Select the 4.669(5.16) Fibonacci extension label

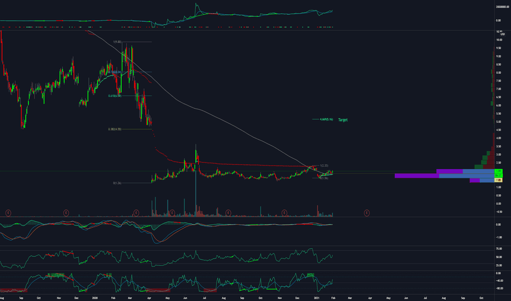tap(327, 119)
